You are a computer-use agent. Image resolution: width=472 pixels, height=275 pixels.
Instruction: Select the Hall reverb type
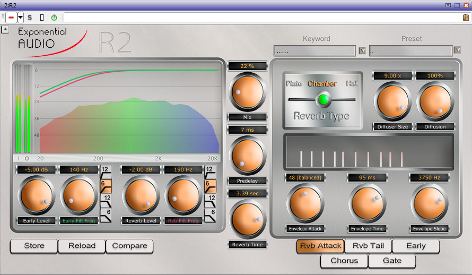(x=352, y=83)
